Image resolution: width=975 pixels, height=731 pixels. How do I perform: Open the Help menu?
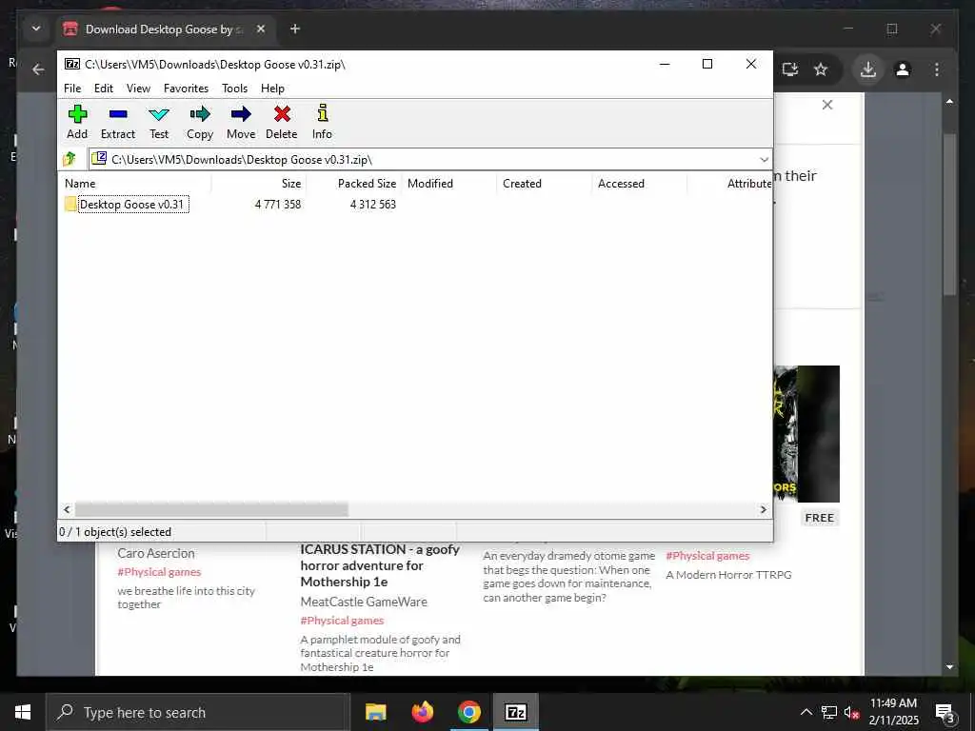tap(272, 89)
